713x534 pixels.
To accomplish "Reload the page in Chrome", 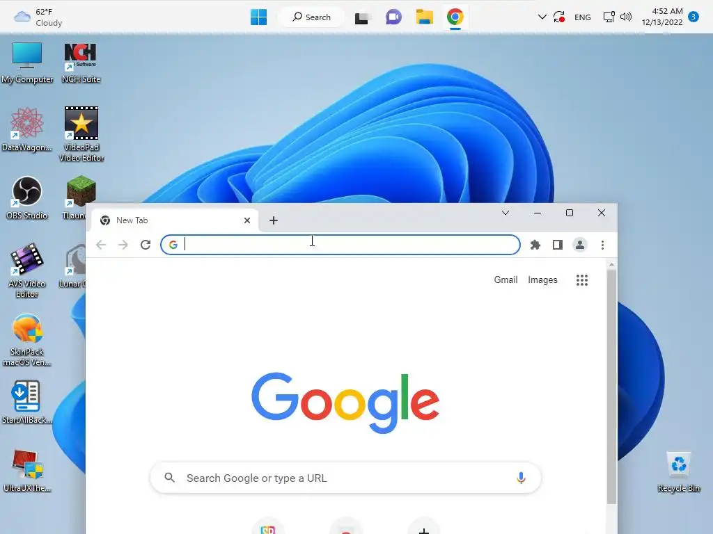I will tap(146, 245).
